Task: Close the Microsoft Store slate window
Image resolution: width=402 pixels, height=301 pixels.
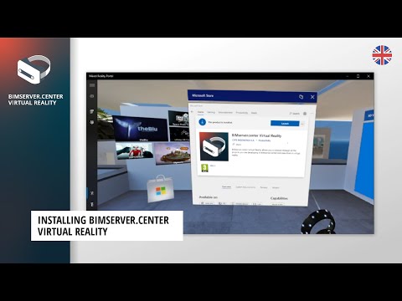Action: [x=312, y=97]
